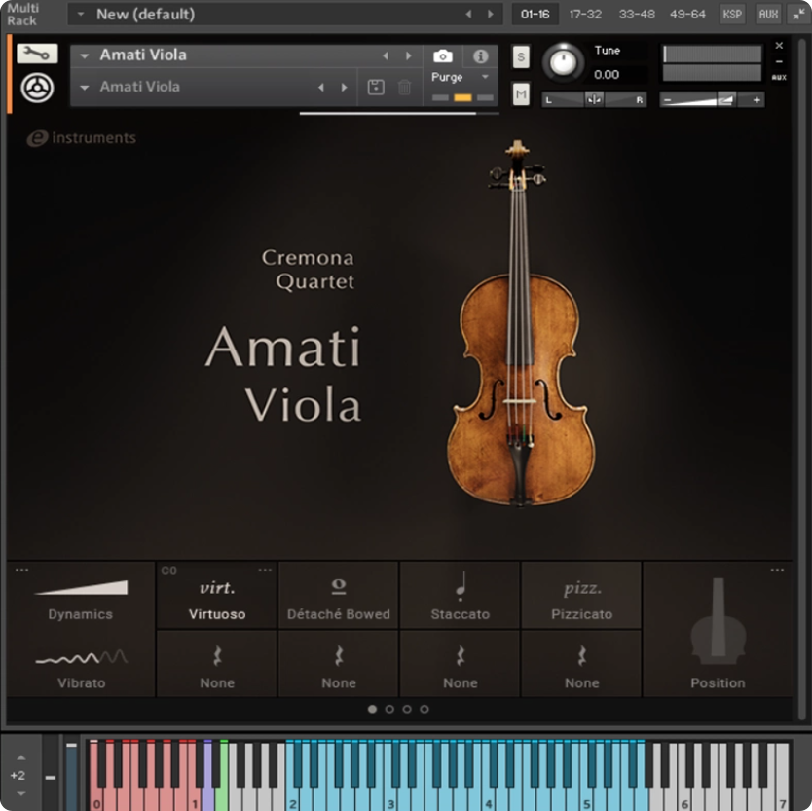Save snapshot with the floppy disk icon

pyautogui.click(x=376, y=87)
